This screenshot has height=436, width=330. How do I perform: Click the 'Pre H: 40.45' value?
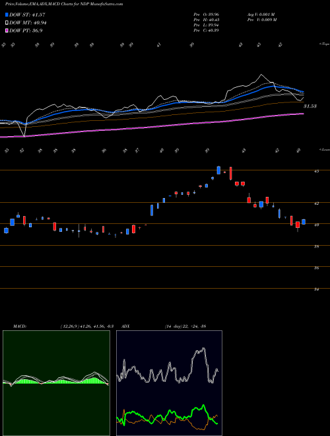click(x=207, y=20)
